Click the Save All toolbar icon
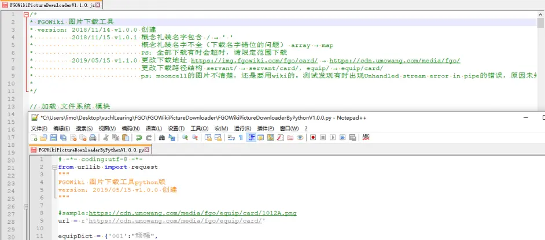 tap(63, 138)
